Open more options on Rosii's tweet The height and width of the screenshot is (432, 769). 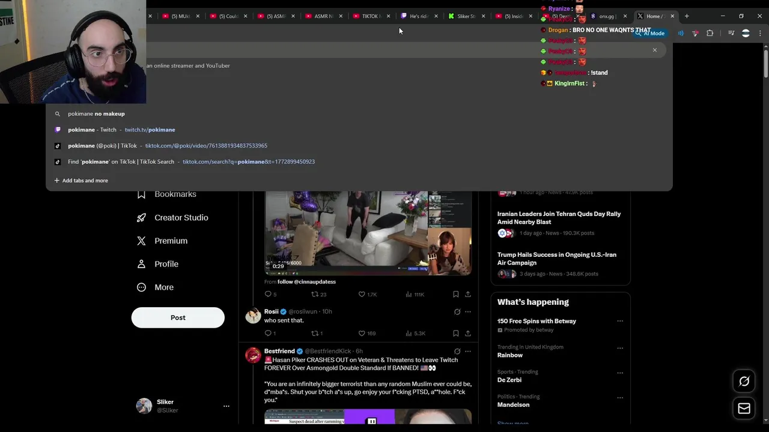pyautogui.click(x=468, y=312)
